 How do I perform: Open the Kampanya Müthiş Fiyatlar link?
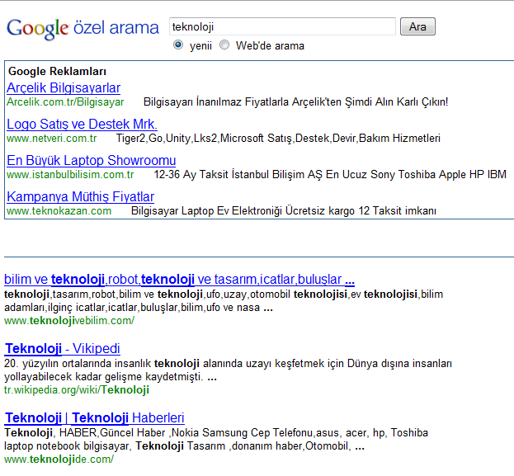[x=80, y=197]
